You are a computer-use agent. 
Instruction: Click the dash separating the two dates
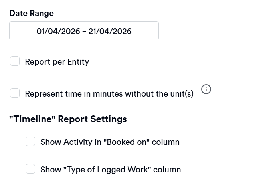[x=84, y=31]
